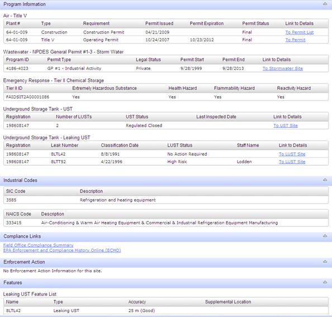The width and height of the screenshot is (332, 317).
Task: Open EPA Enforcement and Compliance History Online link
Action: click(x=62, y=251)
